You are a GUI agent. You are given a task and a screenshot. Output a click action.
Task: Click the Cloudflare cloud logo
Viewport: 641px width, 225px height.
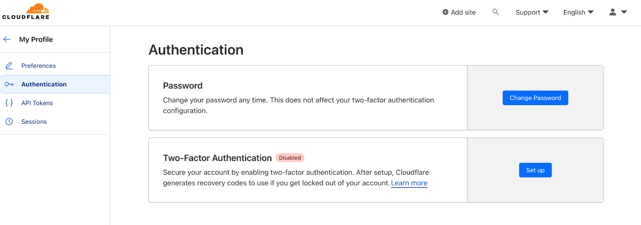[26, 11]
